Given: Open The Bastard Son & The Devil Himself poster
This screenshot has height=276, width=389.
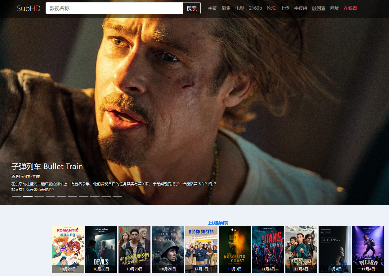Looking at the screenshot, I should pyautogui.click(x=134, y=250).
